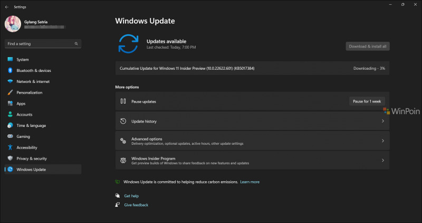The width and height of the screenshot is (422, 223).
Task: Click the Windows Insider Program icon
Action: click(x=123, y=161)
